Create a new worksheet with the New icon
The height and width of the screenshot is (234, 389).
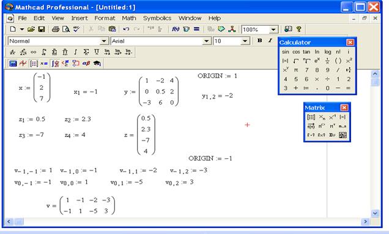13,29
